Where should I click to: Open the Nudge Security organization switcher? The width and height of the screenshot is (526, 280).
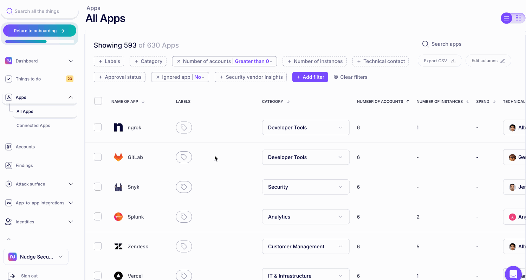36,257
